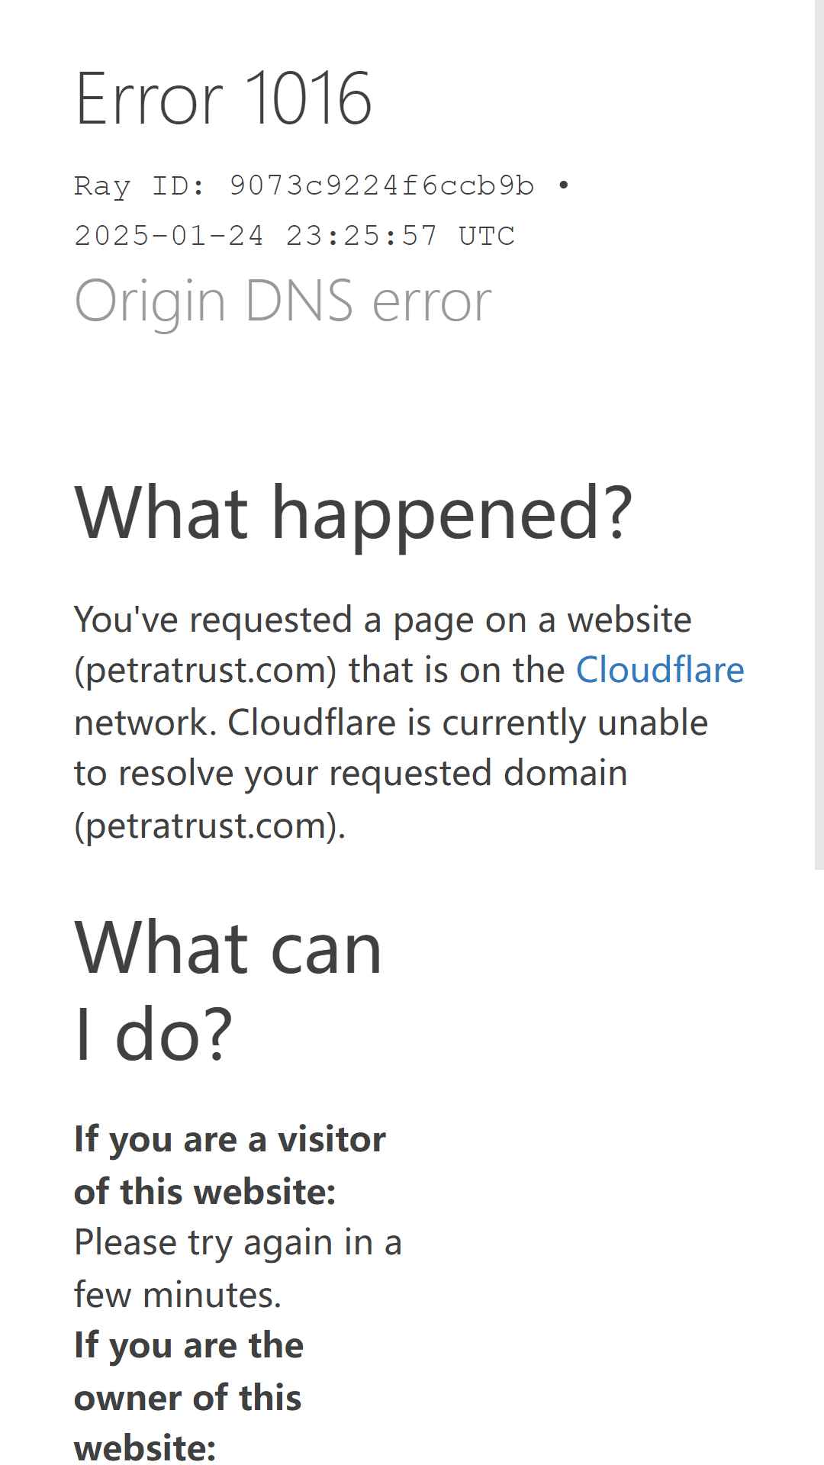Click the 'If you are a visitor' bold text
Screen dimensions: 824x1465
pos(230,1140)
